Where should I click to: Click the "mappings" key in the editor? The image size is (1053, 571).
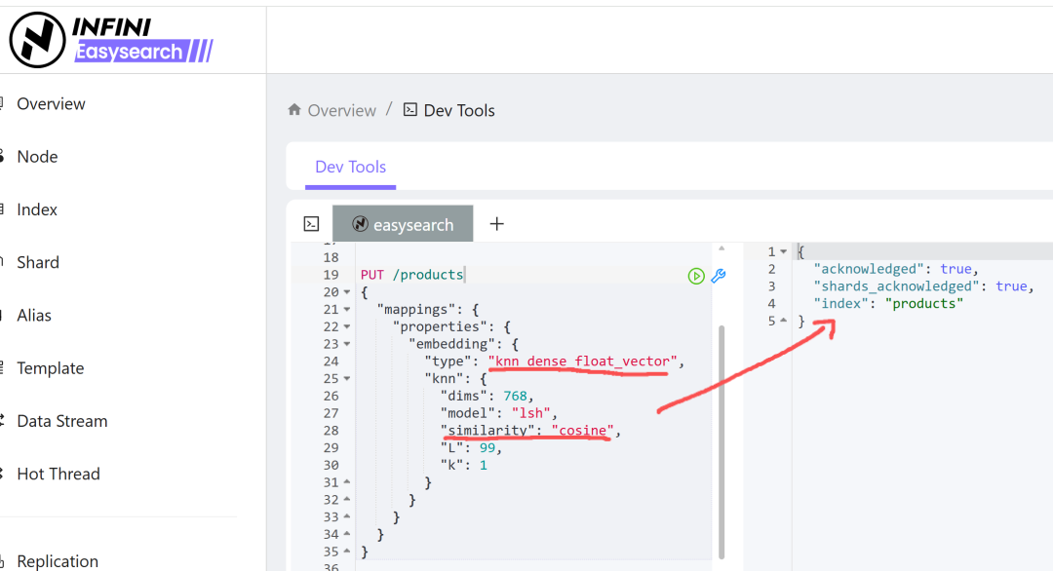[415, 310]
